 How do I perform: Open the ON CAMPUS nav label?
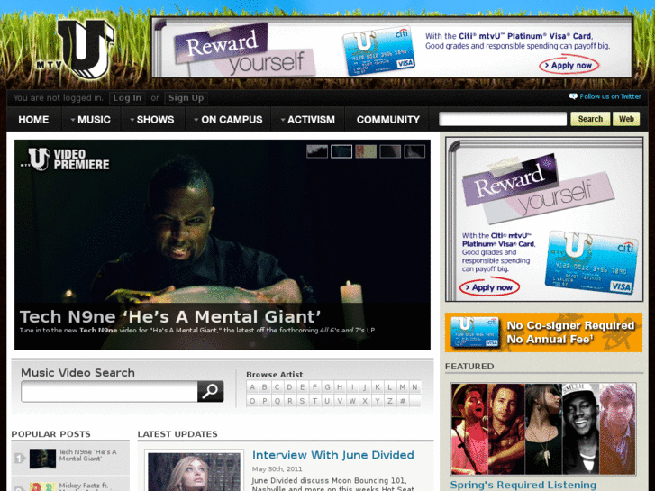coord(232,120)
